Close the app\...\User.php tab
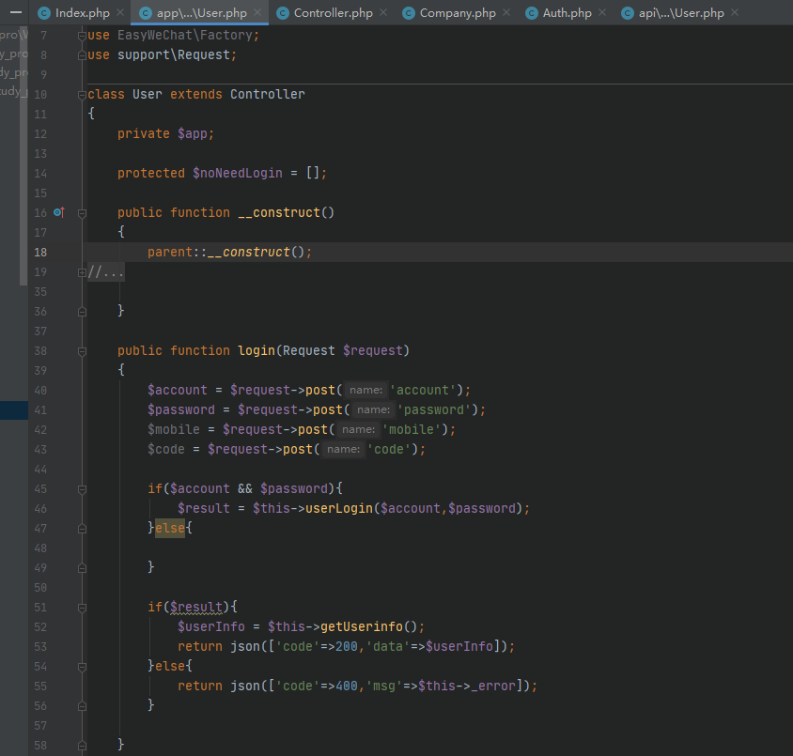 (x=257, y=12)
